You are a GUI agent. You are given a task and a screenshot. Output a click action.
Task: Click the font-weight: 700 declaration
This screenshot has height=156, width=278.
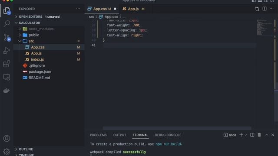pyautogui.click(x=124, y=25)
